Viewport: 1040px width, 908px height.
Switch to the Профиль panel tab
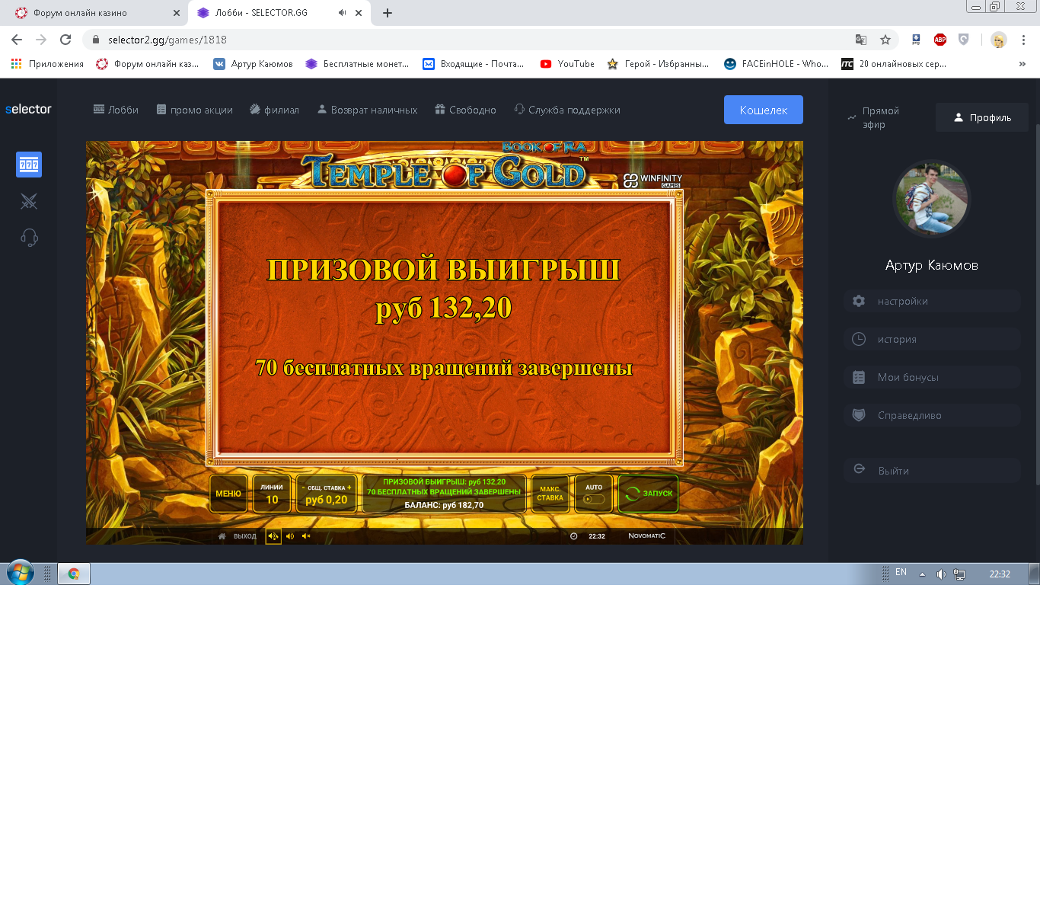point(982,117)
